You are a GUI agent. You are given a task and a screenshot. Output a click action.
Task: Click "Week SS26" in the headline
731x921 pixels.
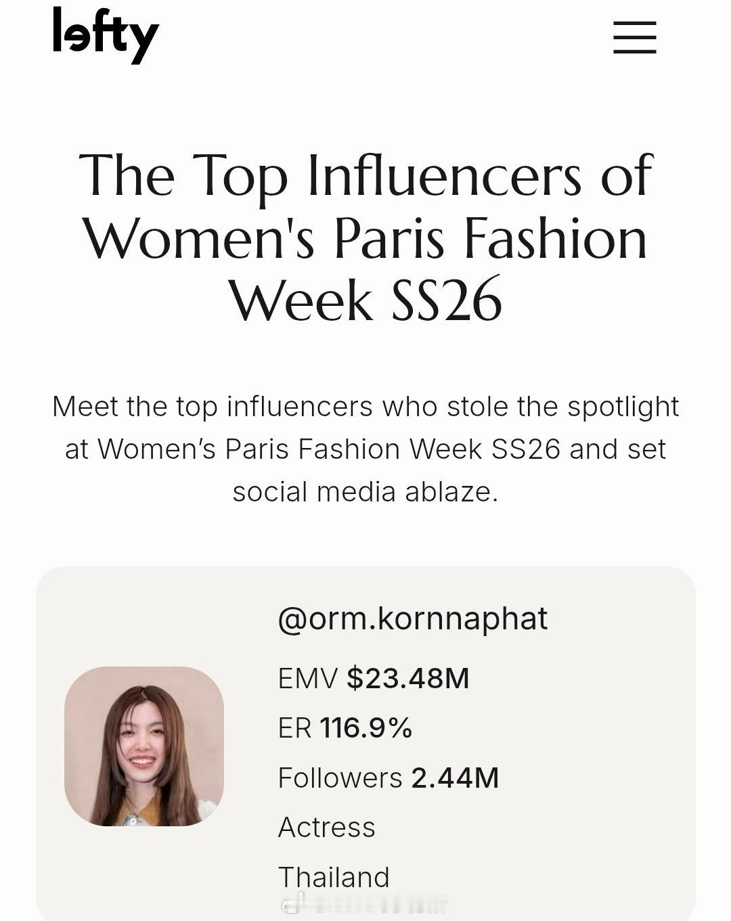click(365, 300)
